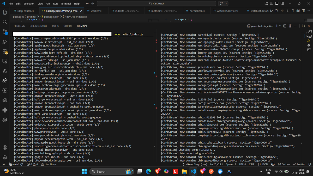Click CRLF end of line setting
The height and width of the screenshot is (176, 313).
[x=251, y=164]
